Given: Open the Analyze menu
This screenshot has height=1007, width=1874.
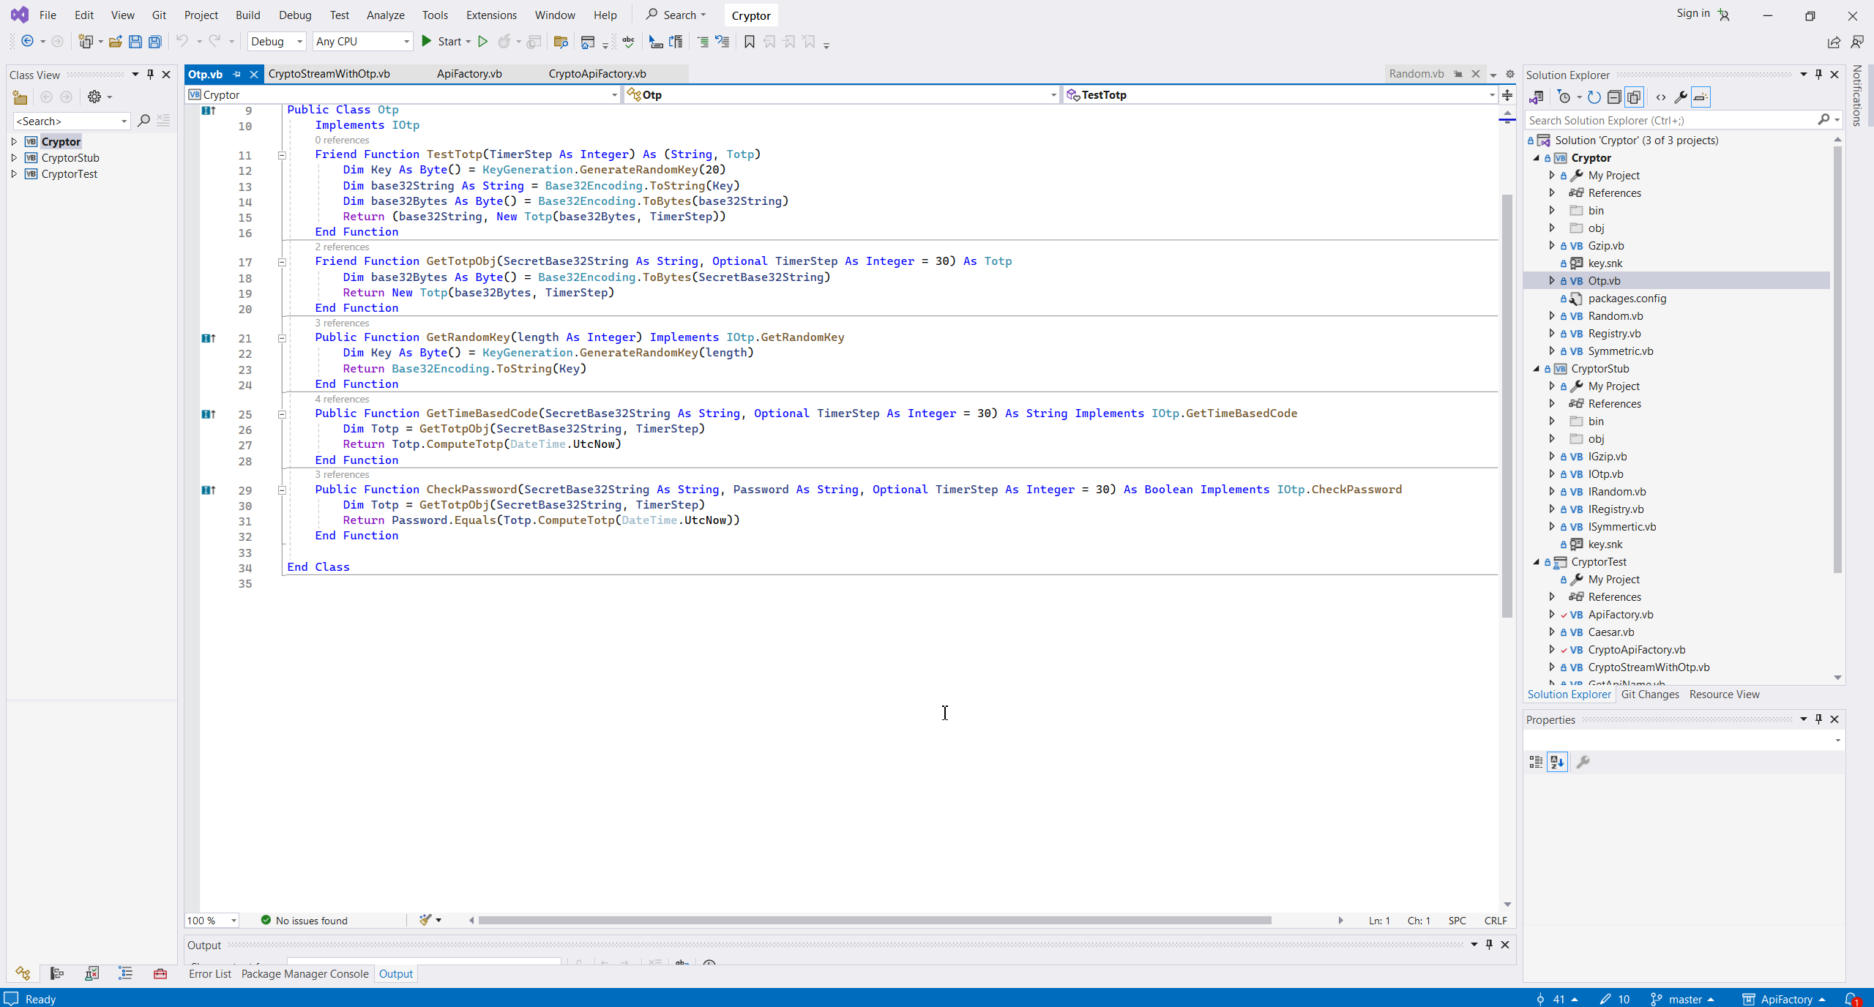Looking at the screenshot, I should [x=385, y=15].
